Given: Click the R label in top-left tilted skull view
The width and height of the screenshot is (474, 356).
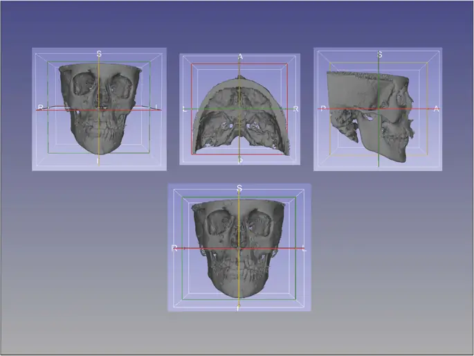Looking at the screenshot, I should point(41,107).
